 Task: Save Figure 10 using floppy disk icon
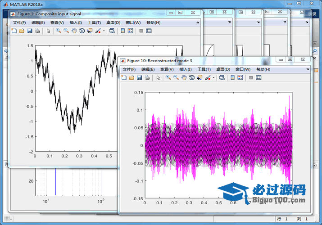pyautogui.click(x=140, y=78)
